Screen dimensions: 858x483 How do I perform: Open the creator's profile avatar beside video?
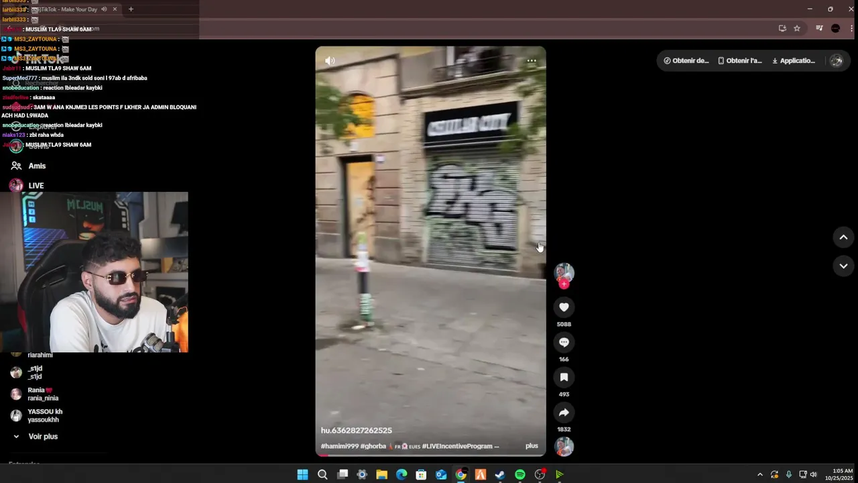click(564, 272)
